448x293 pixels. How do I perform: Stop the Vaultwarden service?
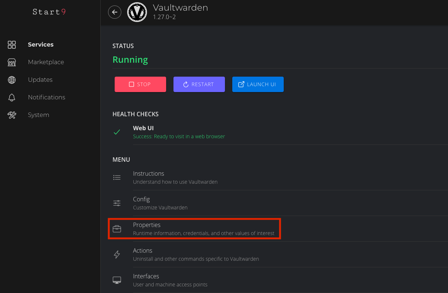pos(140,84)
